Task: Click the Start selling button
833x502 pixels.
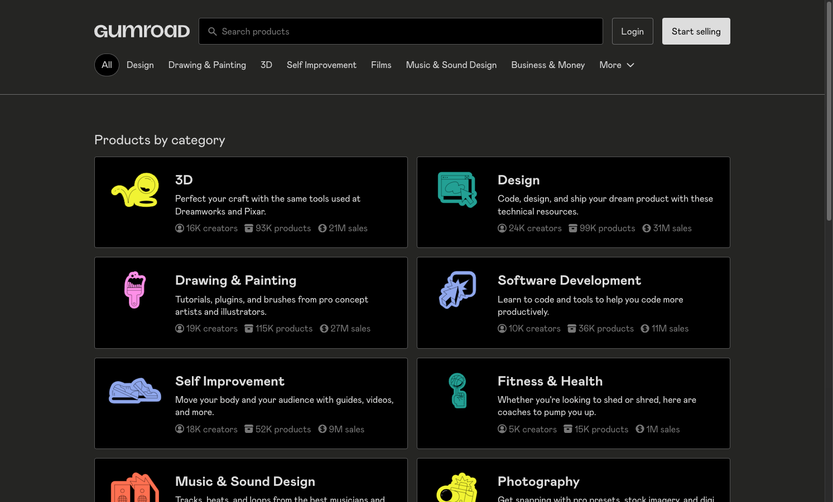Action: [696, 31]
